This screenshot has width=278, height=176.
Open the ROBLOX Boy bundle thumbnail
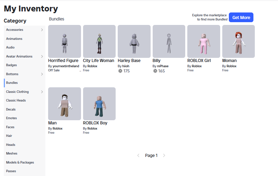point(99,104)
